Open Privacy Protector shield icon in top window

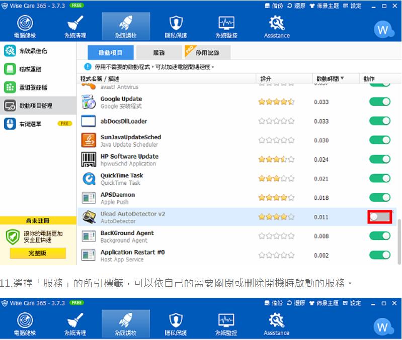[x=176, y=27]
